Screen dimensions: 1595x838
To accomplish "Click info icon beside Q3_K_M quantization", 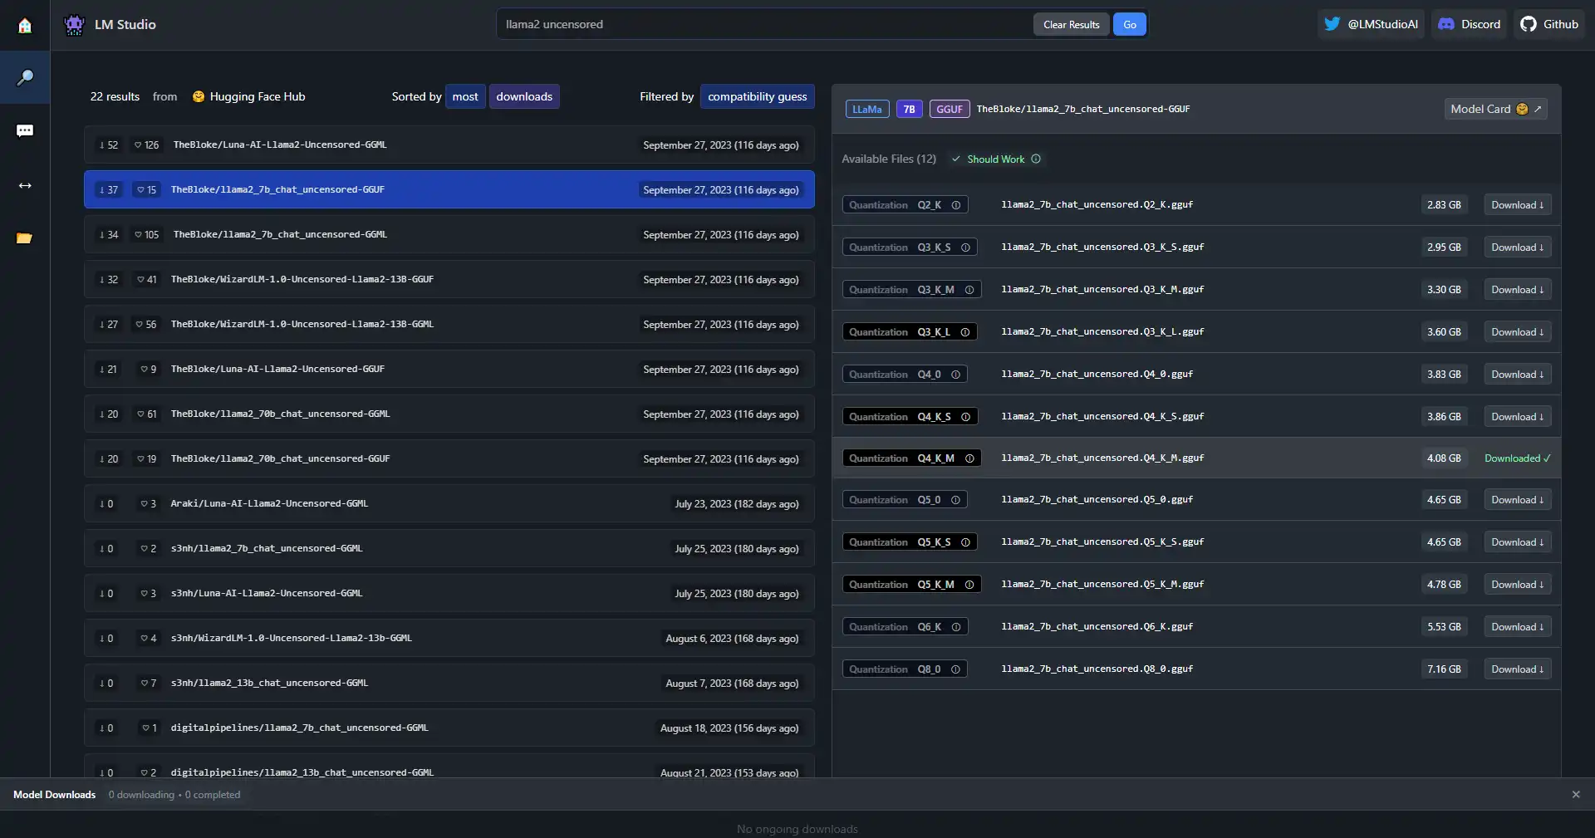I will pos(969,290).
